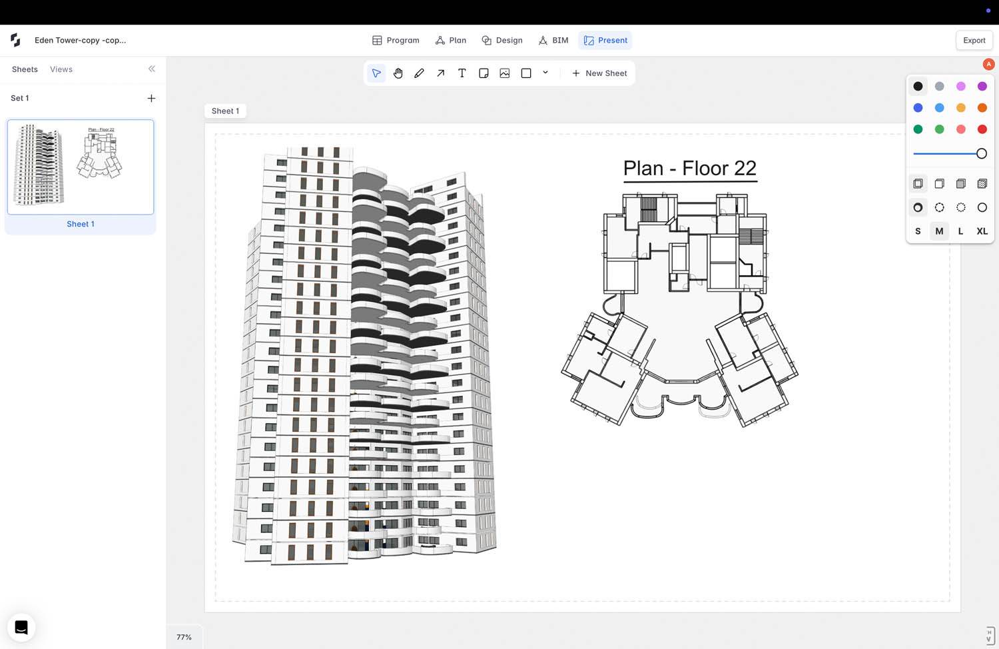Select the hand pan tool
The width and height of the screenshot is (999, 649).
398,73
